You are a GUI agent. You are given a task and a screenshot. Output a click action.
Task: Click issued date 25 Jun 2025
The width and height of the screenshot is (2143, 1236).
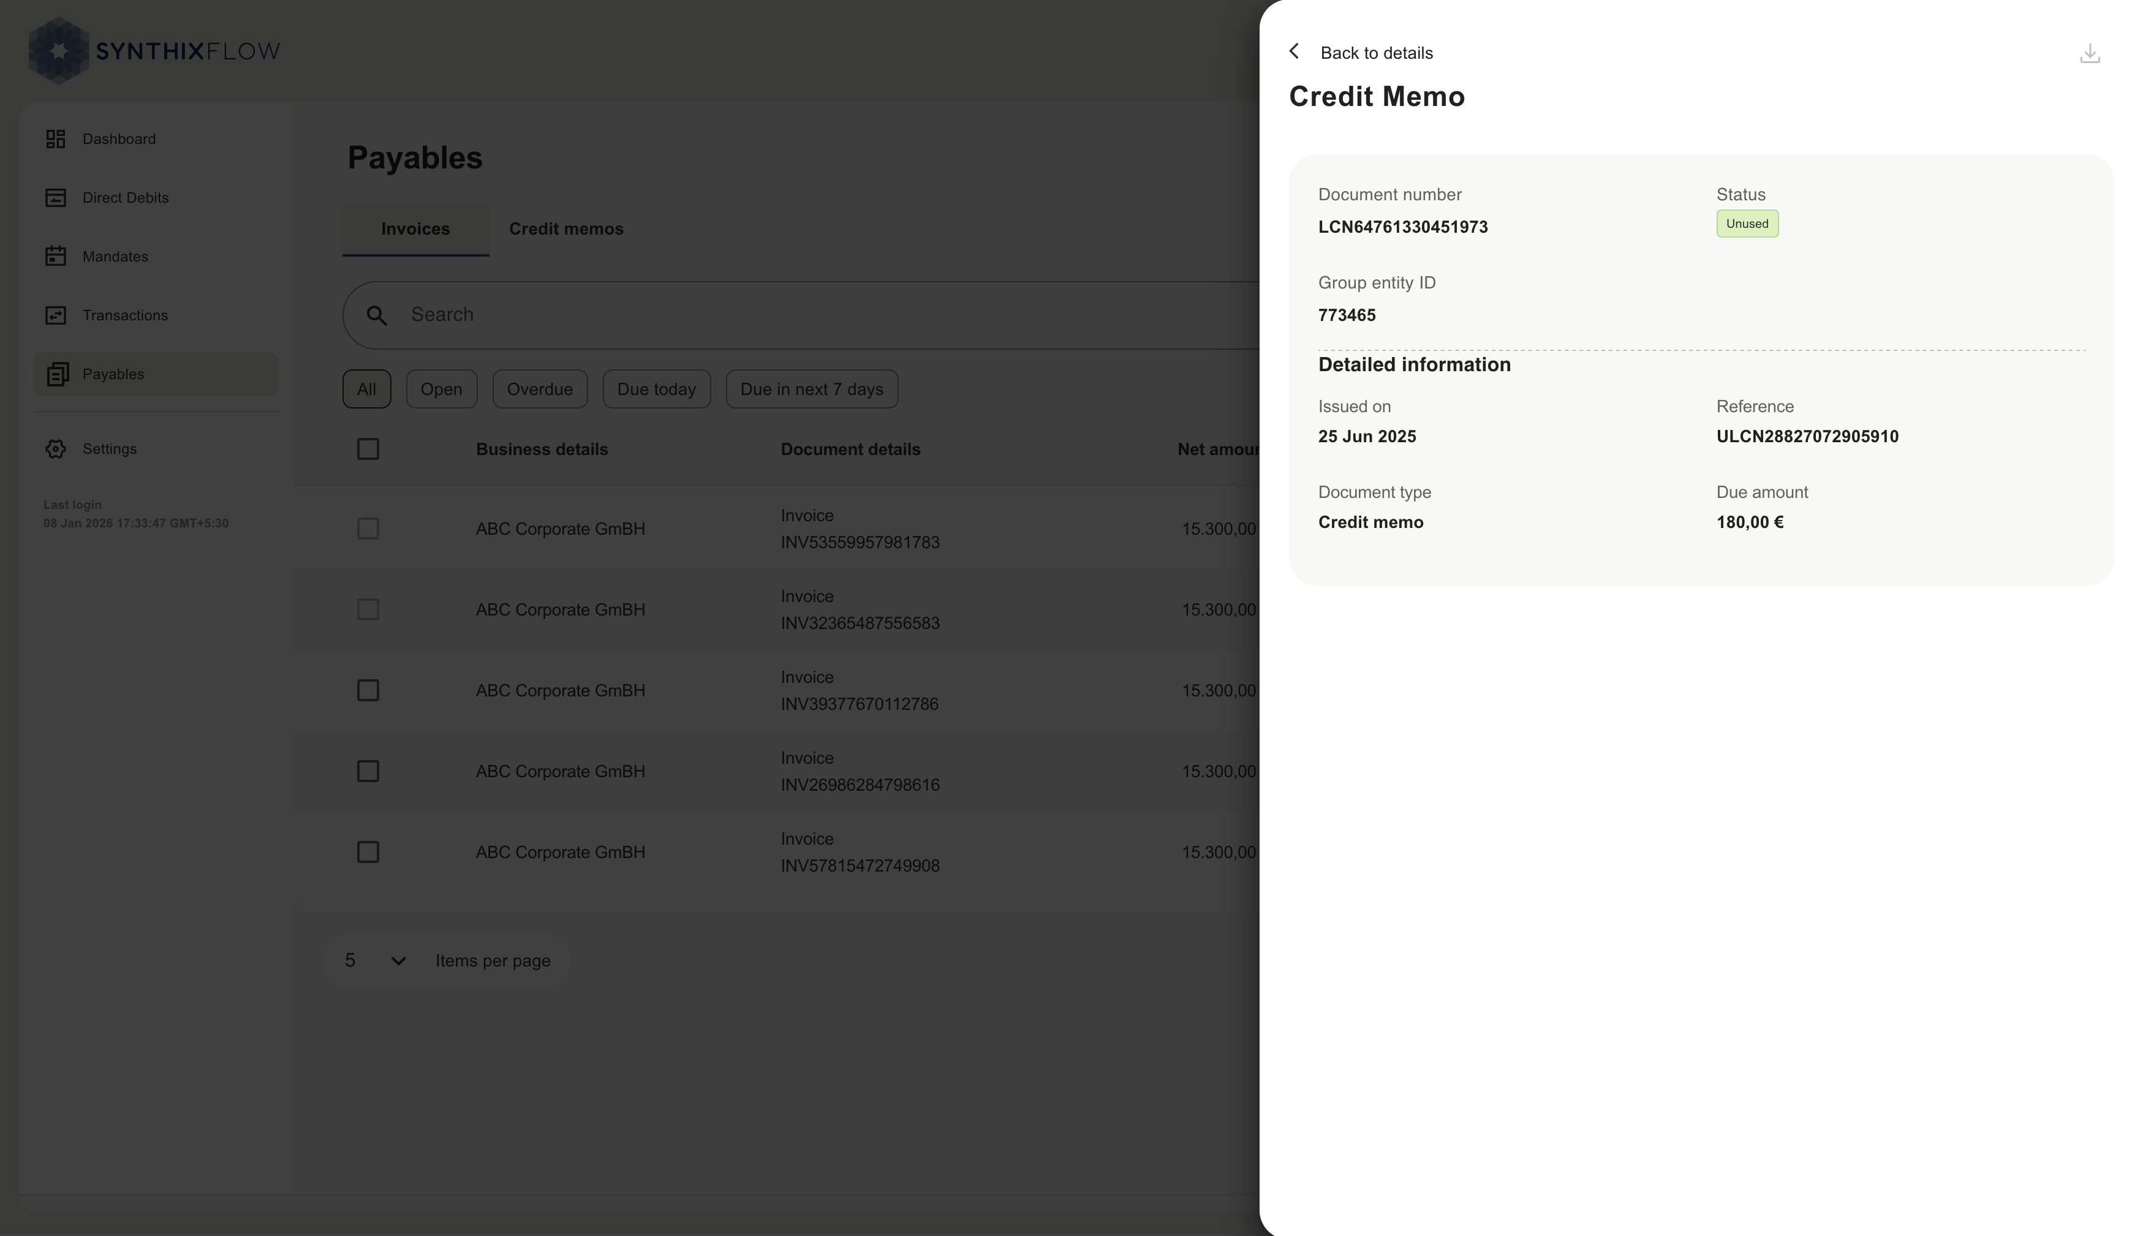click(x=1367, y=437)
